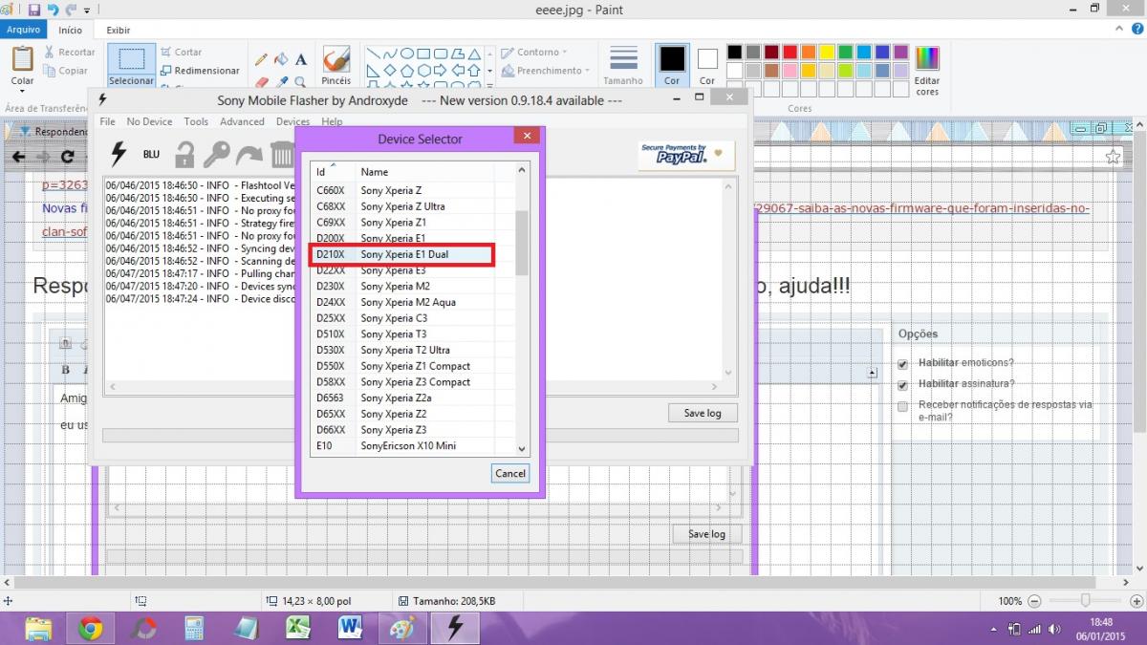The image size is (1147, 645).
Task: Select the yellow color swatch in Paint
Action: coord(827,53)
